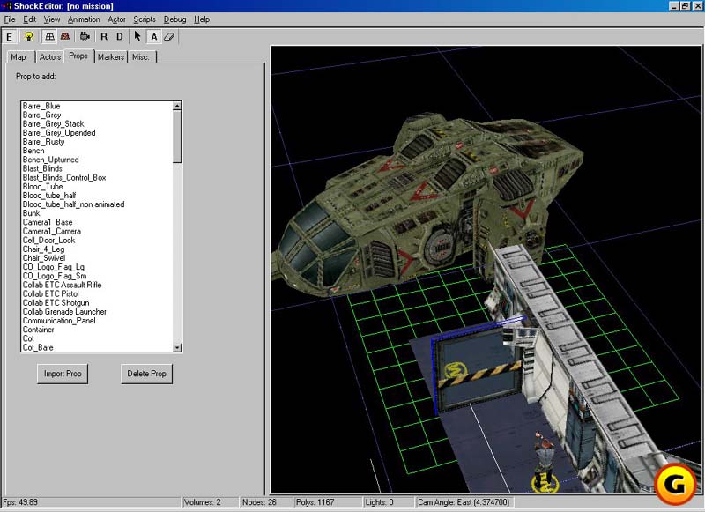Select Collab Grenade Launcher prop
The width and height of the screenshot is (705, 512).
[x=64, y=312]
